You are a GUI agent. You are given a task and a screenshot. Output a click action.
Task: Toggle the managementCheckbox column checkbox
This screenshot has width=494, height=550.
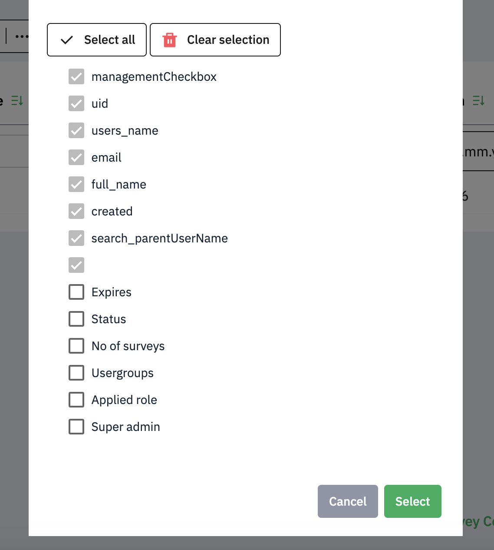(76, 76)
